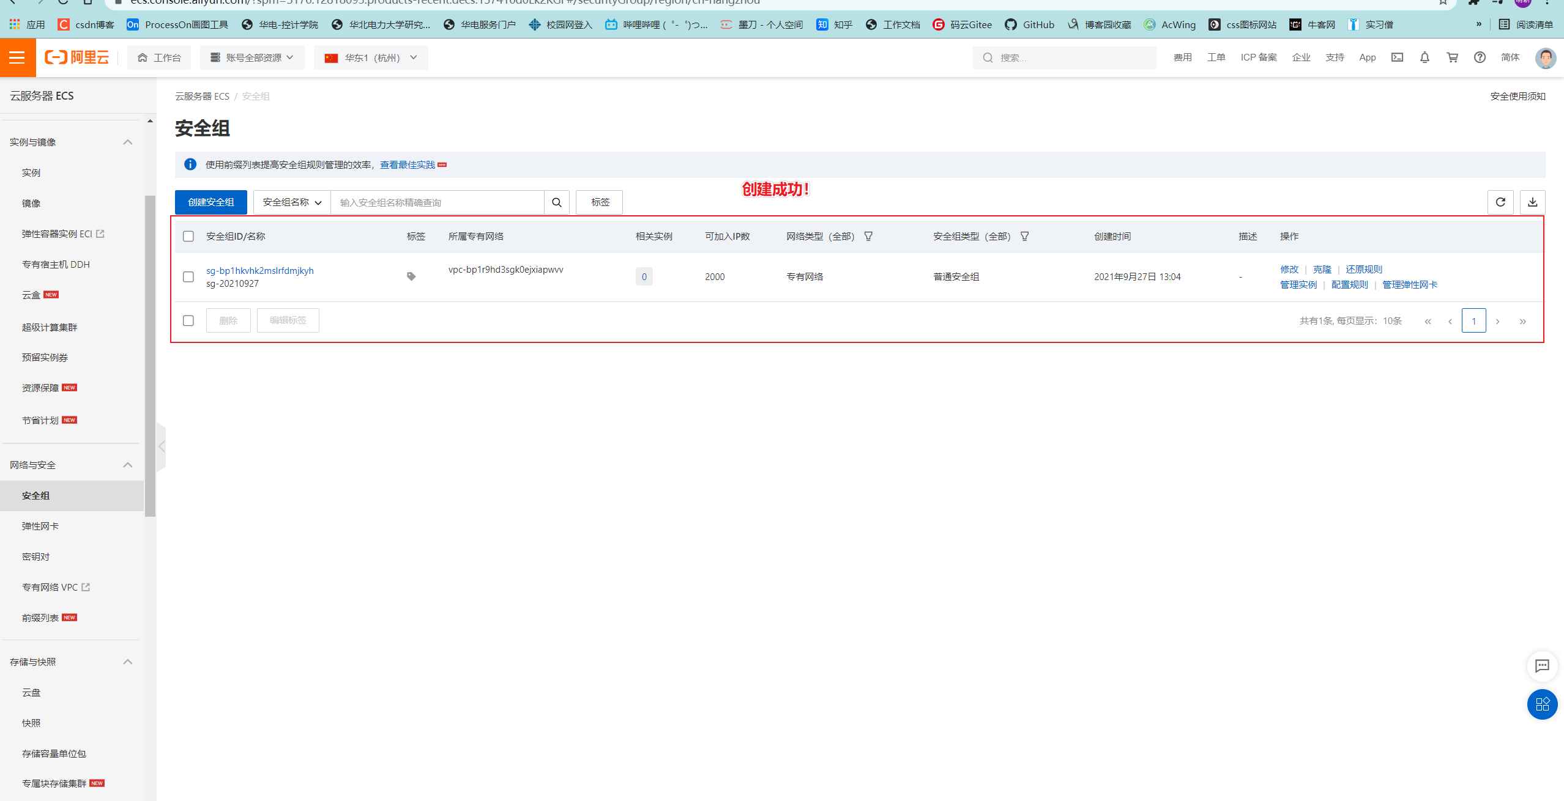Open the 华东1（杭州）region dropdown
This screenshot has height=801, width=1564.
371,57
